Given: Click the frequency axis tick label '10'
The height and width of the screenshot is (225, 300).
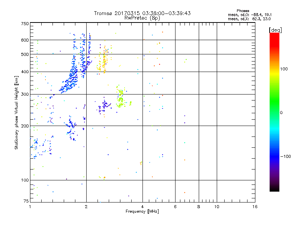Looking at the screenshot, I should tap(217, 207).
